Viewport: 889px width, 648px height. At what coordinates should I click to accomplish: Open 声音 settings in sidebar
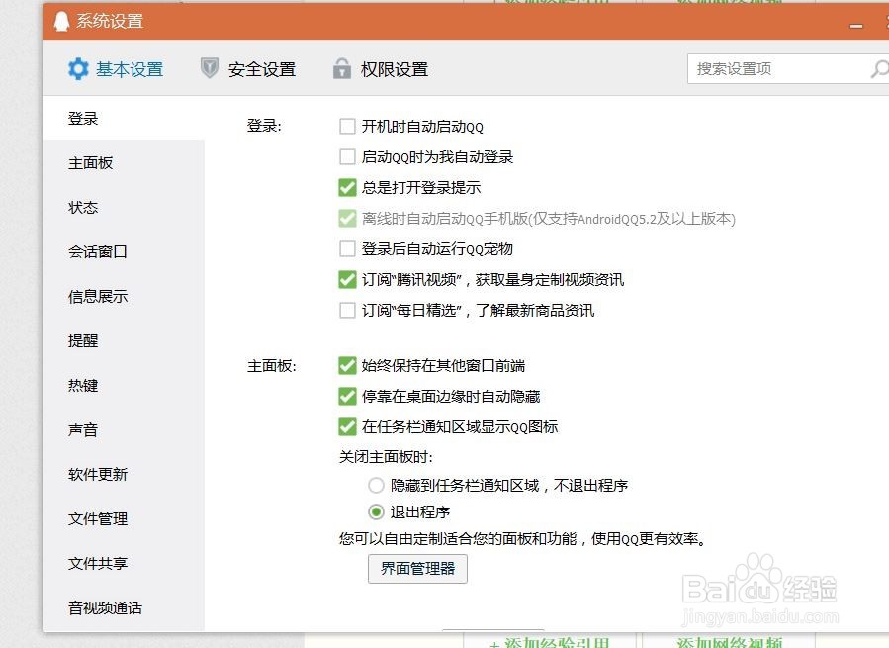click(124, 430)
